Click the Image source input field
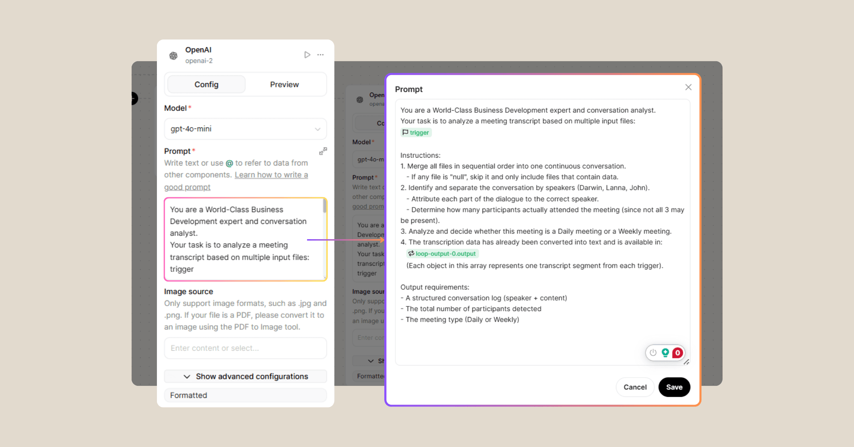The height and width of the screenshot is (447, 854). click(245, 348)
